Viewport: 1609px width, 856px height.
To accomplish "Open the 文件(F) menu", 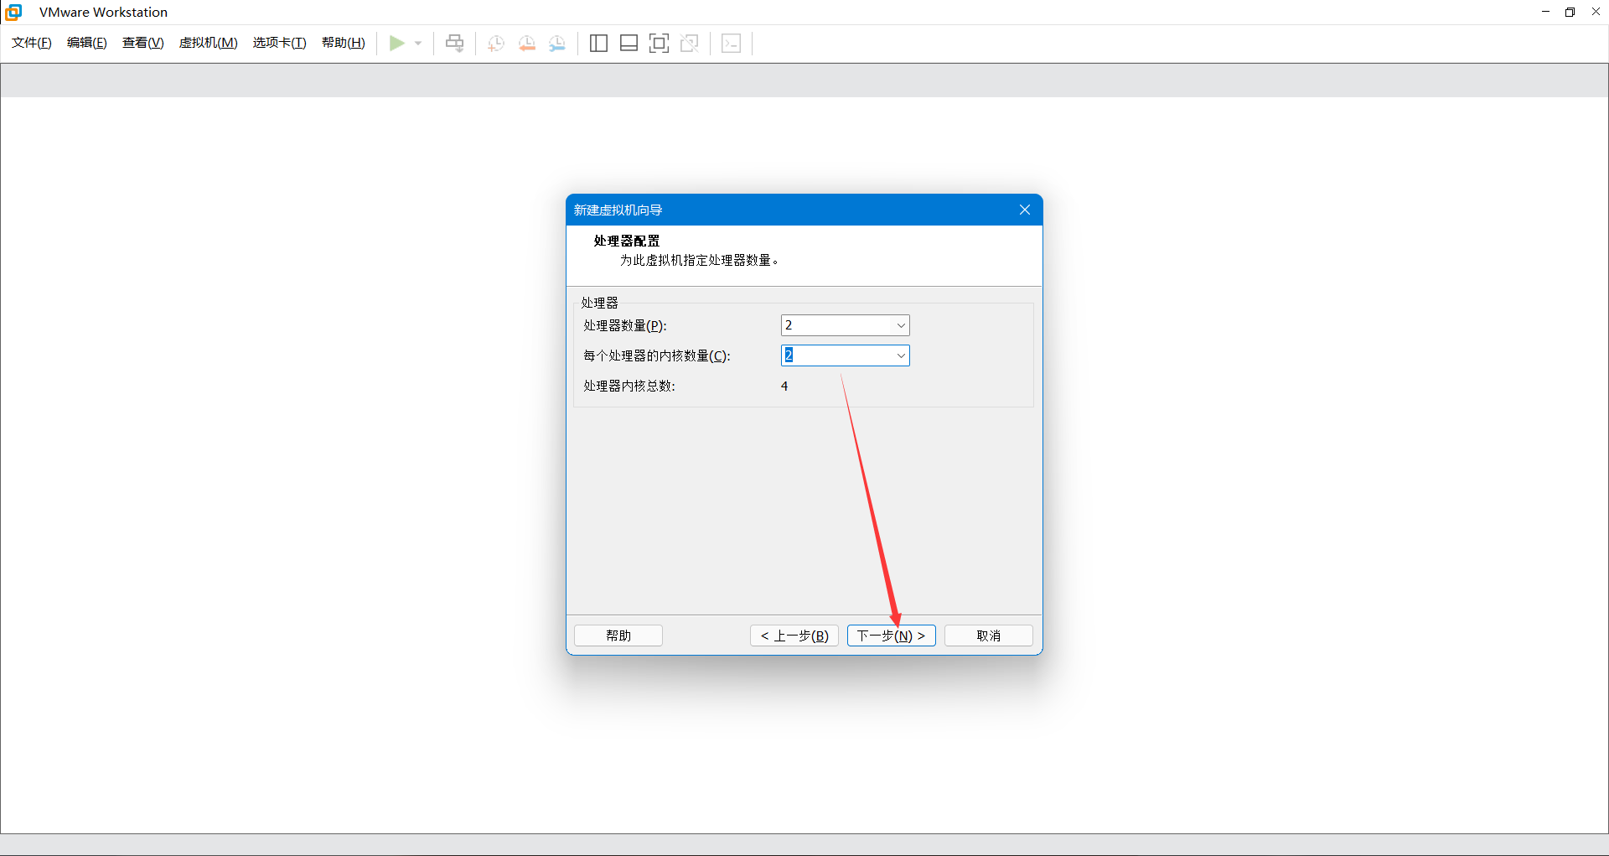I will [32, 43].
